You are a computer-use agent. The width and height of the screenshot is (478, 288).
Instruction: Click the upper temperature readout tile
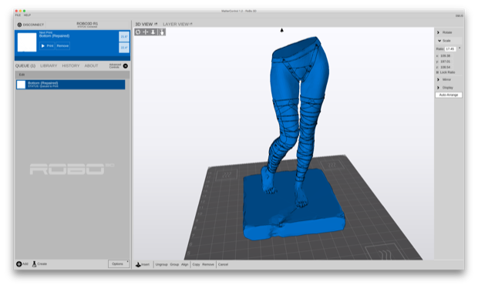click(x=124, y=36)
